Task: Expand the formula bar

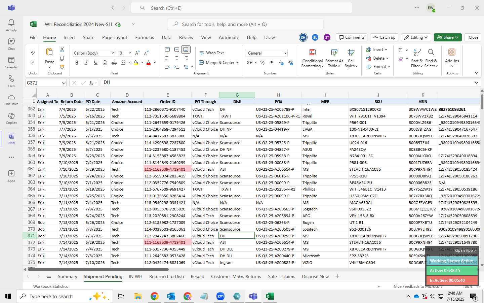Action: pos(476,83)
